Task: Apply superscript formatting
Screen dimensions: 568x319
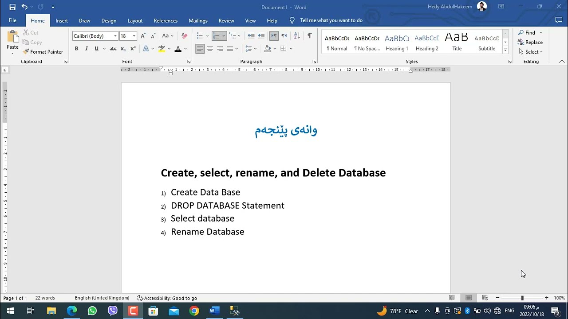Action: (x=133, y=49)
